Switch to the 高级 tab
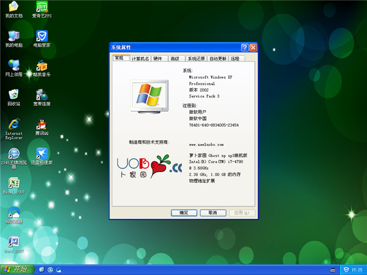This screenshot has height=275, width=367. pyautogui.click(x=177, y=58)
